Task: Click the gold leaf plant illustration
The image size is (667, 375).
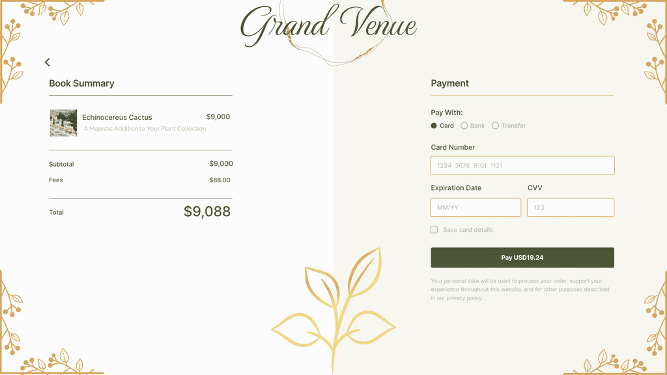Action: pyautogui.click(x=333, y=312)
